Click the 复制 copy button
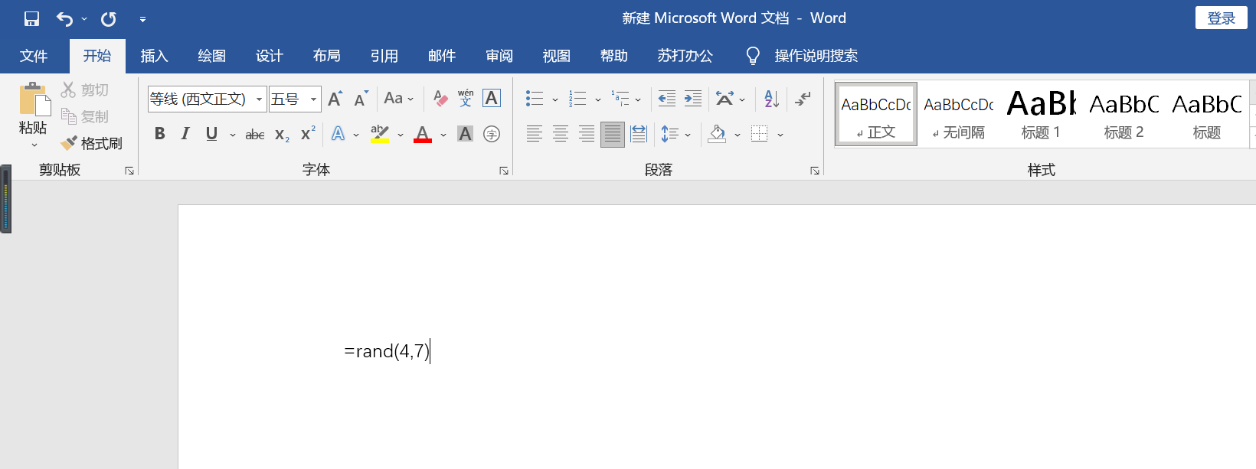1256x469 pixels. [85, 117]
